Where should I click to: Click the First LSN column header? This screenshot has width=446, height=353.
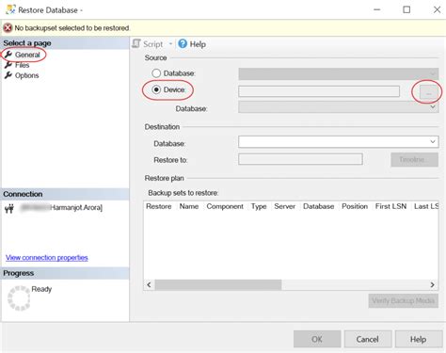click(390, 206)
